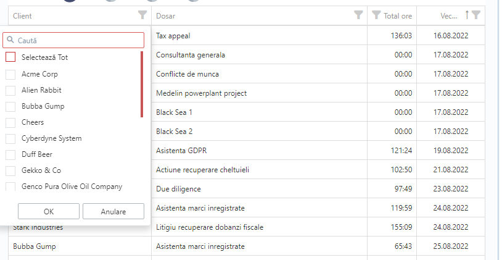Check the Alien Rabbit checkbox
Screen dimensions: 502x260
point(10,90)
